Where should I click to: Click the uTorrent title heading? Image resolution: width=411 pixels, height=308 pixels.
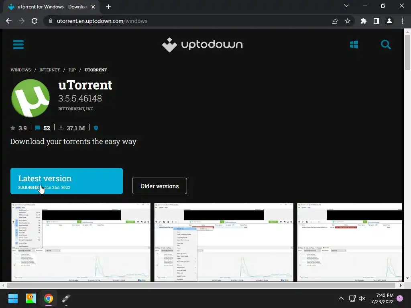click(85, 85)
